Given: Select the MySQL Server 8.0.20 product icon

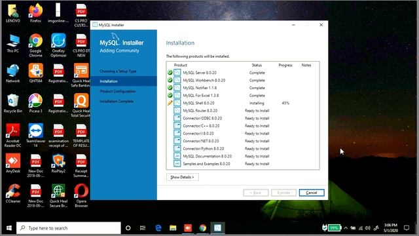Looking at the screenshot, I should click(x=177, y=73).
